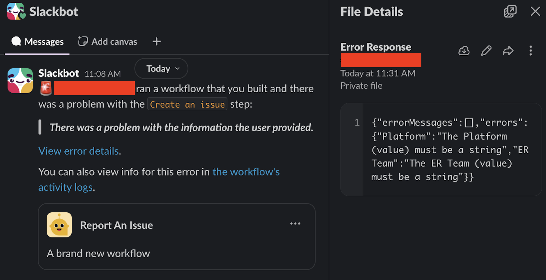The height and width of the screenshot is (280, 546).
Task: Open View error details
Action: coord(78,151)
